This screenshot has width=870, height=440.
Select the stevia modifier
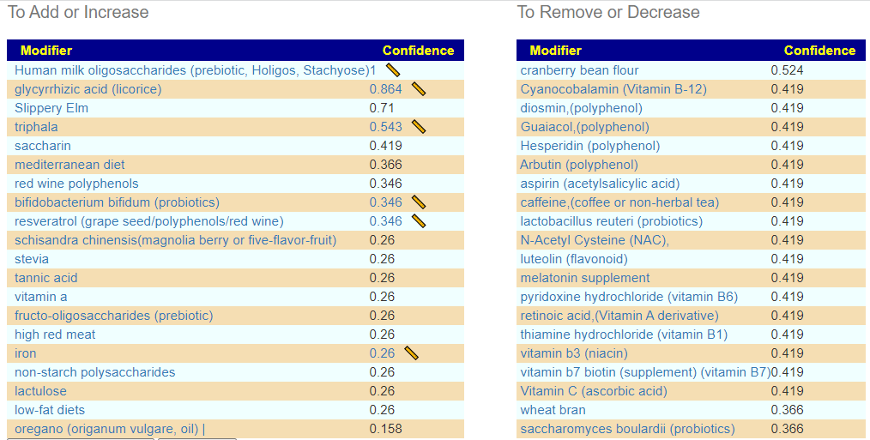(x=32, y=259)
